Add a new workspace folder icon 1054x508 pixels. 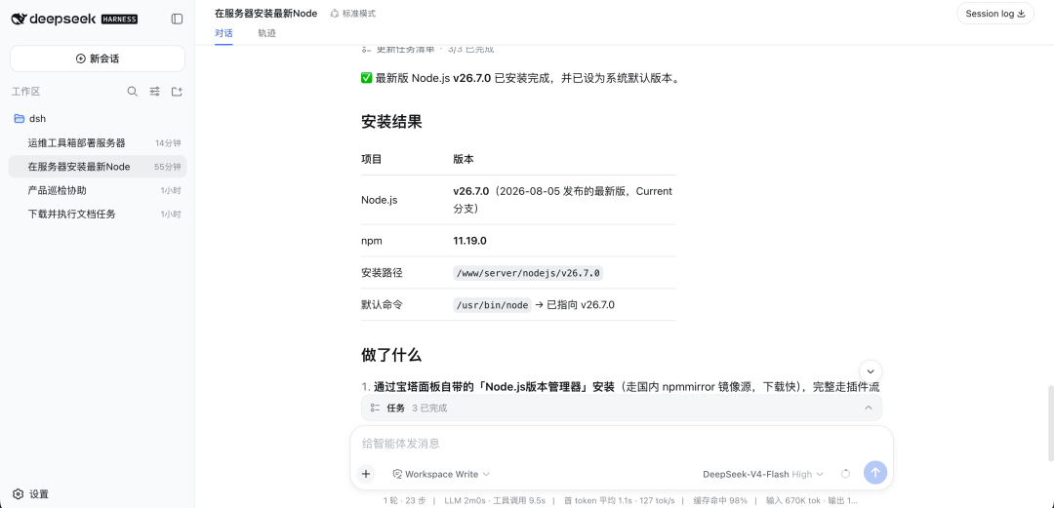point(177,92)
